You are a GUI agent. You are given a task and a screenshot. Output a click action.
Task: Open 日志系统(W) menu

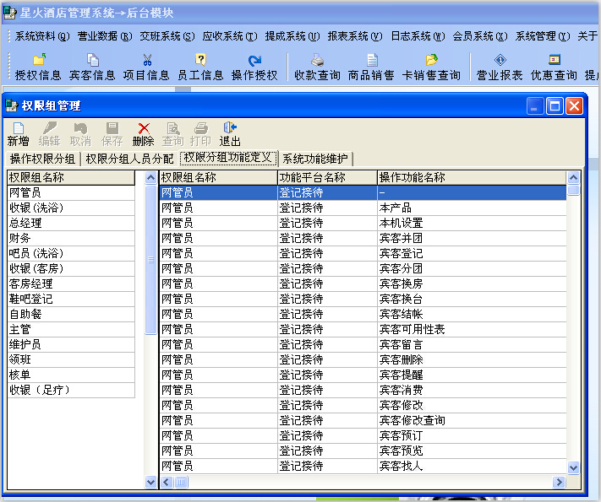[x=418, y=36]
